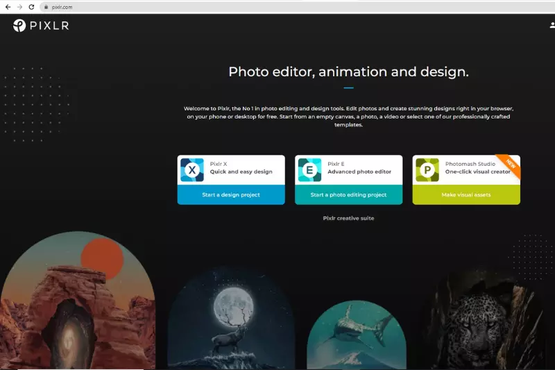Click the 'Photo editor, animation and design.' heading
This screenshot has width=555, height=370.
pos(349,72)
